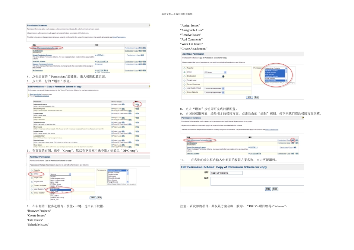Open the Anyone group dropdown
Viewport: 354px width, 250px height.
[60, 174]
